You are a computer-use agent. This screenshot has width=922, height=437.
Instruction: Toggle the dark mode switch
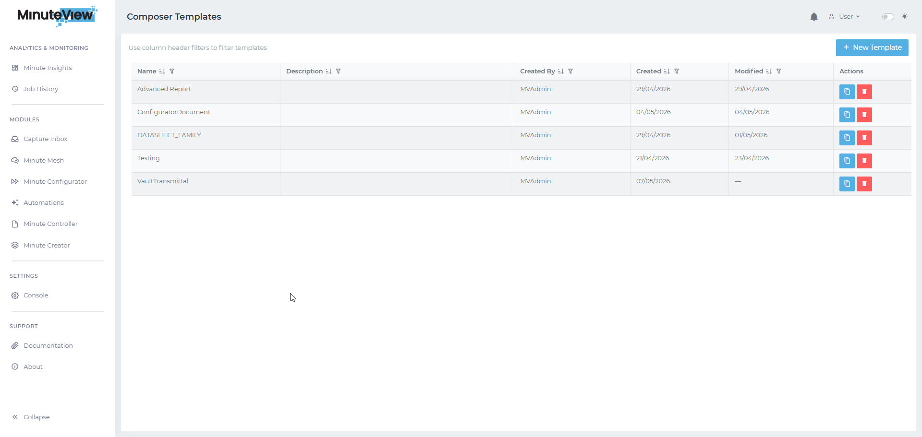coord(888,17)
